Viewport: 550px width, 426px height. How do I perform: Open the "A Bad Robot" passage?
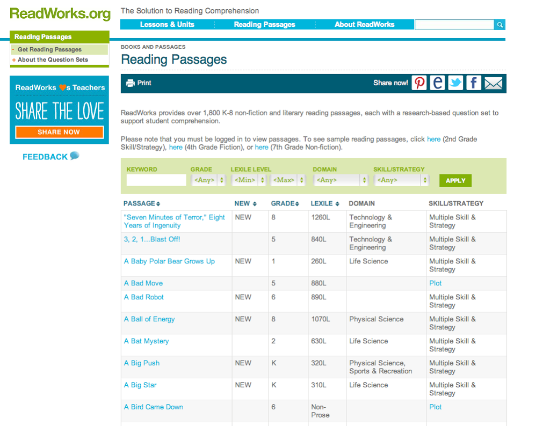[x=144, y=297]
